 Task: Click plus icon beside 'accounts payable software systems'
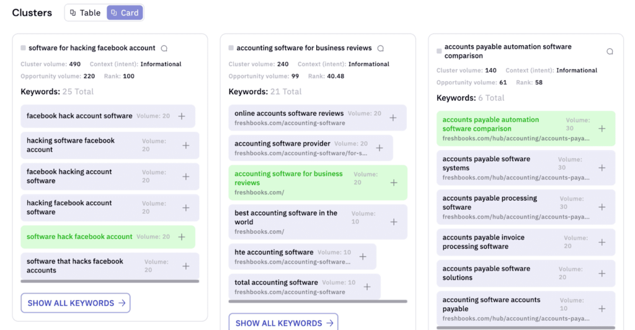[602, 168]
